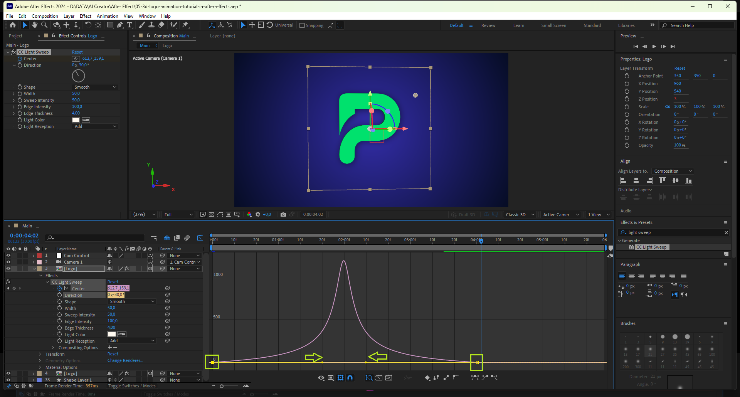Click the Play button in Preview panel
Image resolution: width=740 pixels, height=397 pixels.
(x=654, y=46)
